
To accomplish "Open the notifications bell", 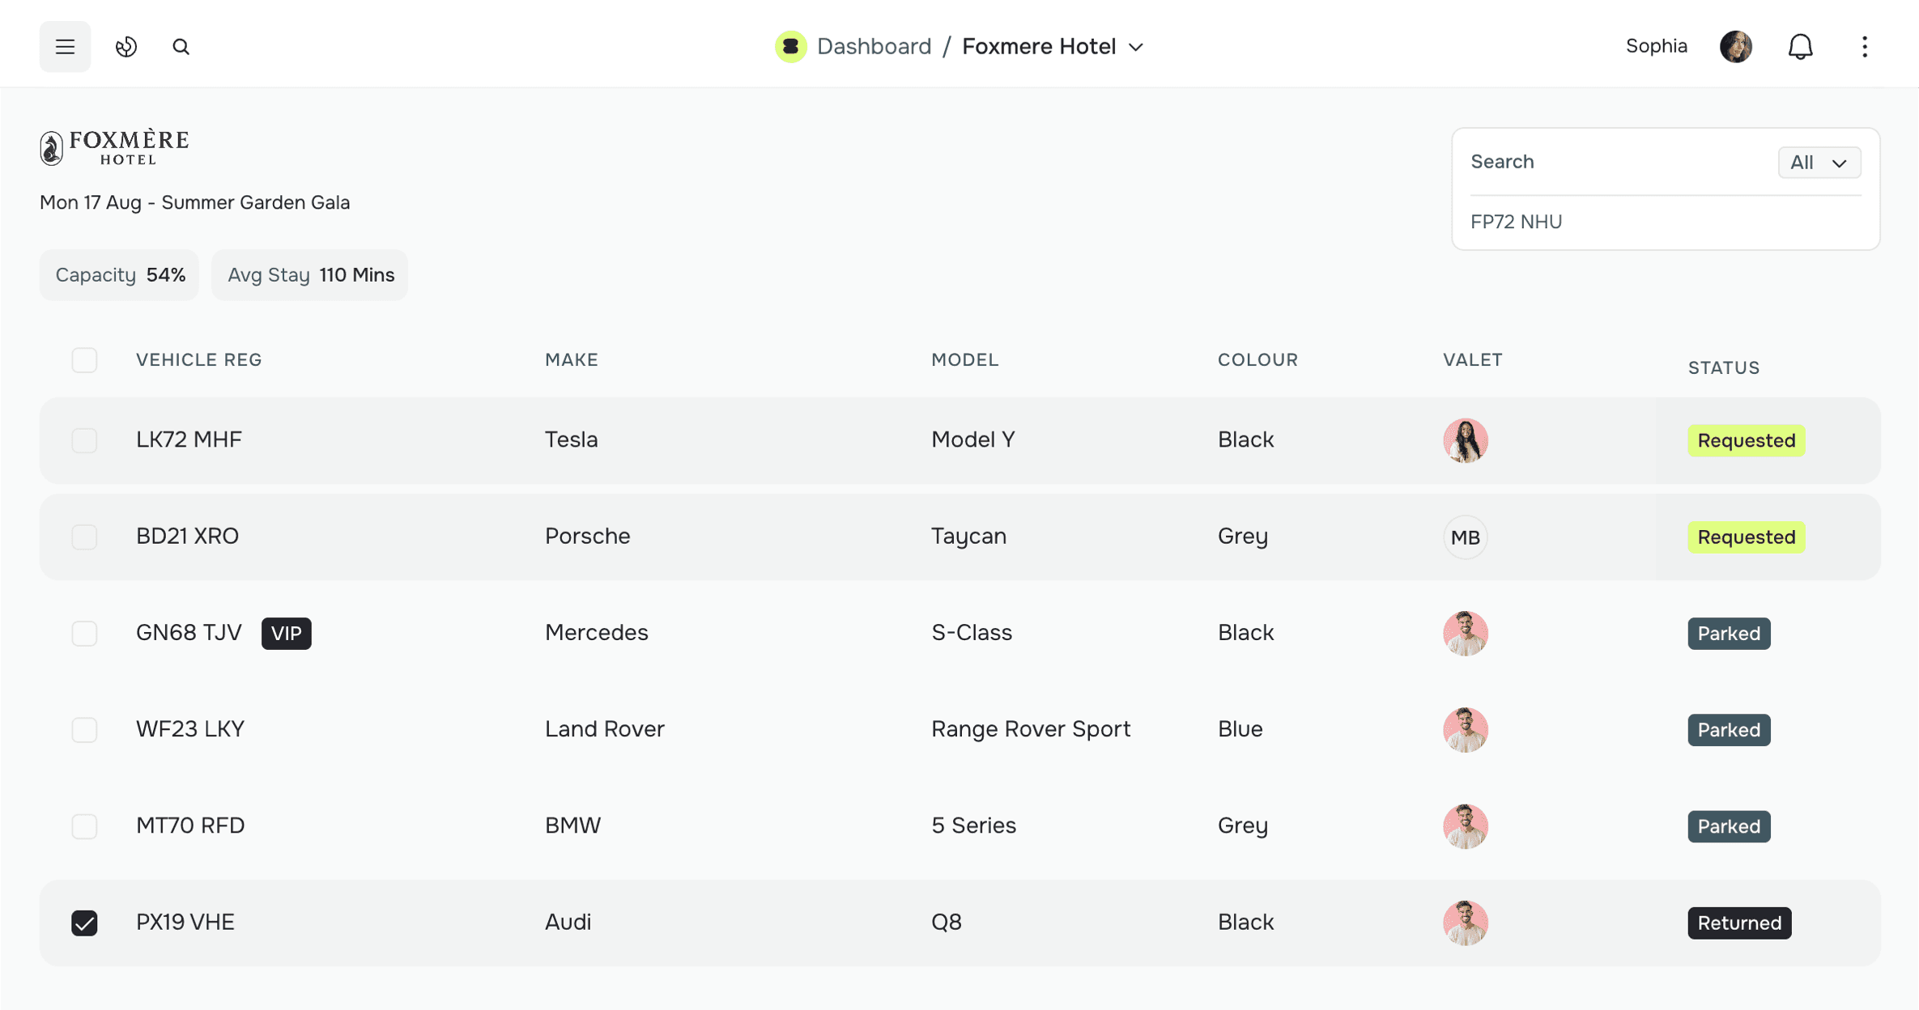I will coord(1800,47).
